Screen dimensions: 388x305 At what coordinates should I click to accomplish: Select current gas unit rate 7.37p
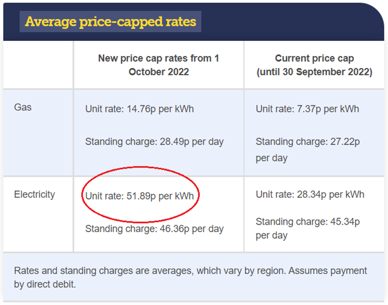(x=307, y=108)
